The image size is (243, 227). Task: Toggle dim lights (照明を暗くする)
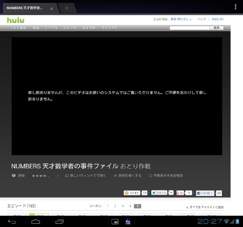127,175
